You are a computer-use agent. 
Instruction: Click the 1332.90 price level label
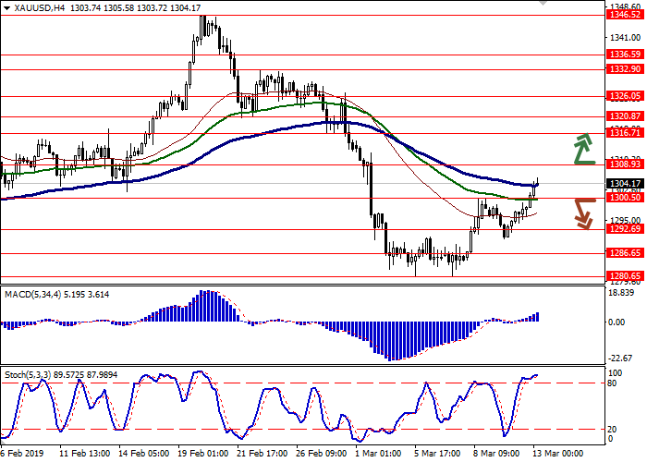pos(624,69)
